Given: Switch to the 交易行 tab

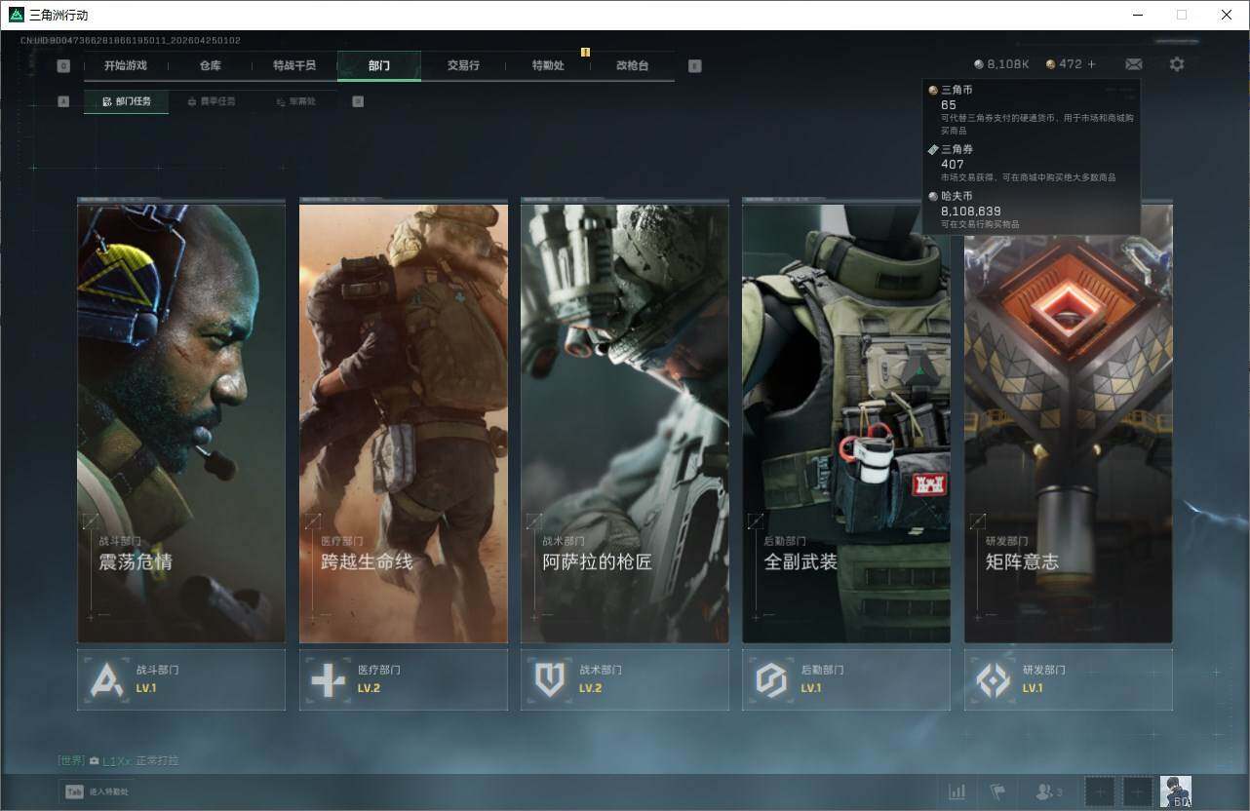Looking at the screenshot, I should pos(463,65).
